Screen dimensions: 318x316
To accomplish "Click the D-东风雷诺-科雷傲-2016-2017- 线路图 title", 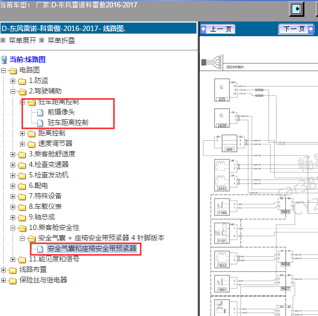I will [x=63, y=28].
